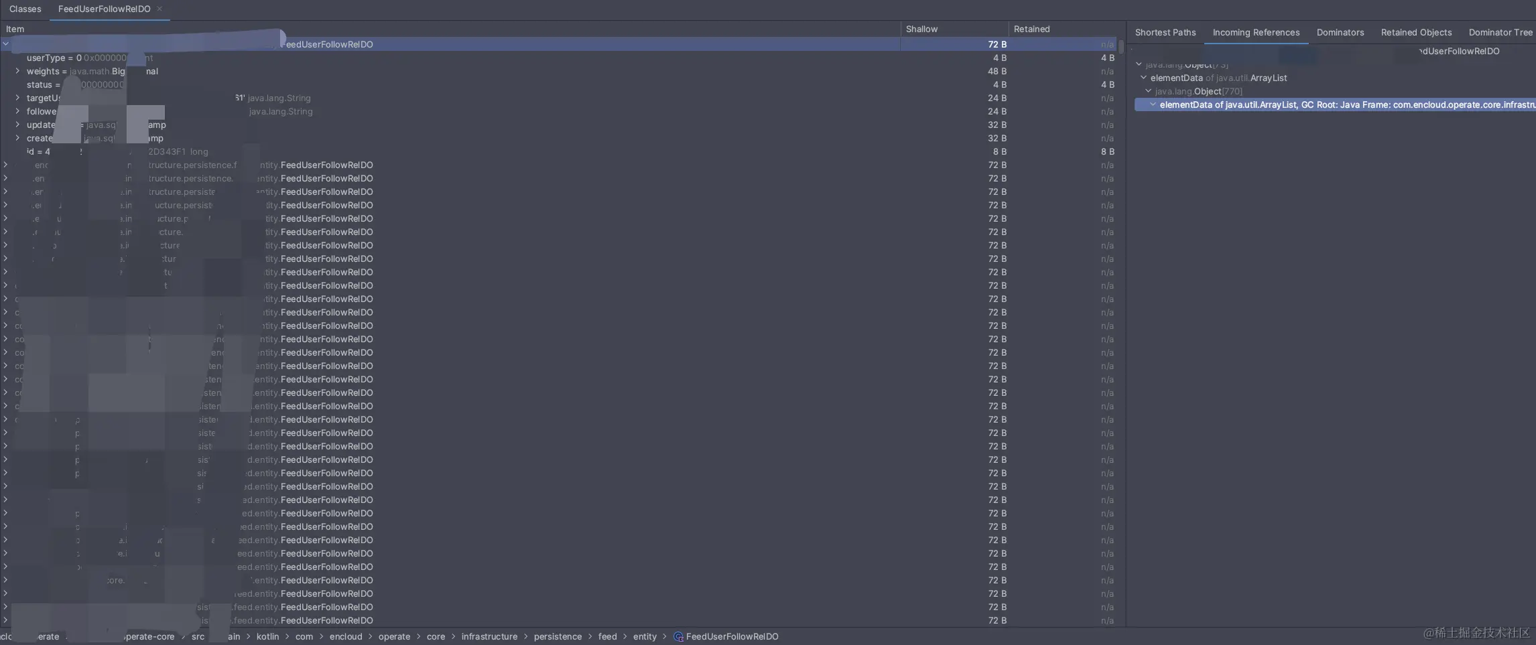Click the class icon beside FeedUserFollowRelDO breadcrumb
The image size is (1536, 645).
[x=678, y=636]
